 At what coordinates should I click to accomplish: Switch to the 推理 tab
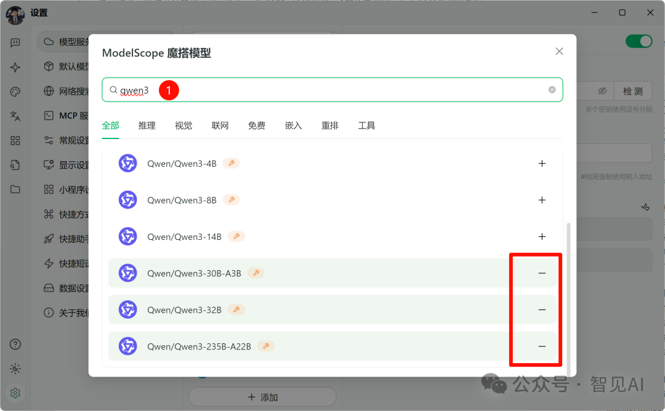pos(147,126)
